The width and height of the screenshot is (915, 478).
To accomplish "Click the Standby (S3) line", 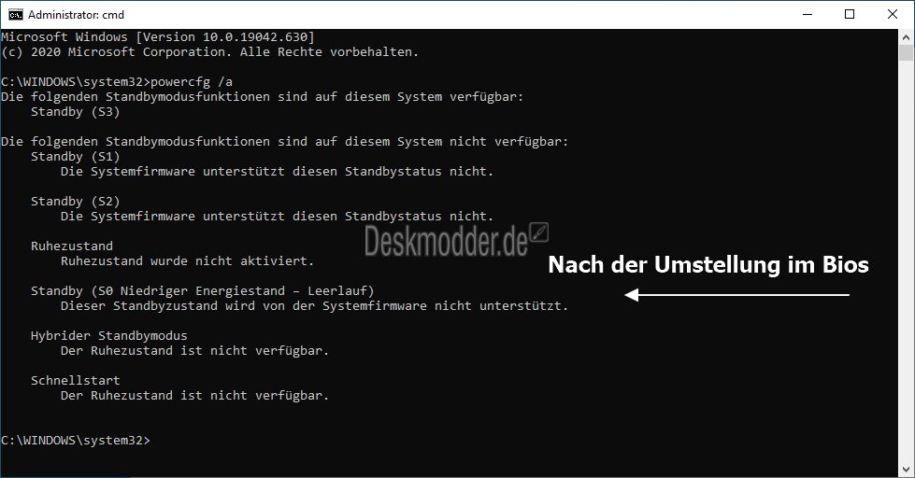I will click(x=76, y=111).
